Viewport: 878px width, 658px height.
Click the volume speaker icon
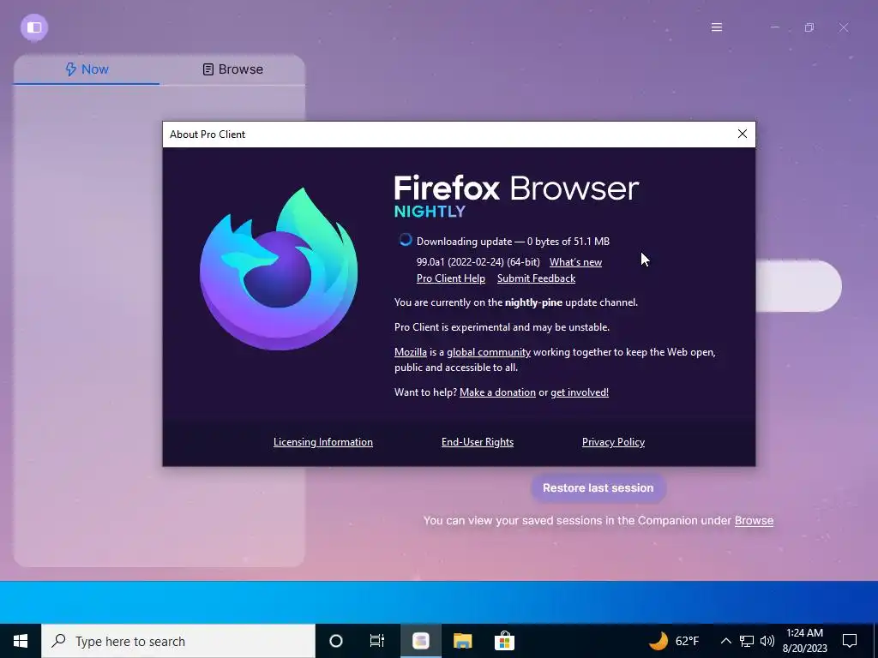pos(767,641)
